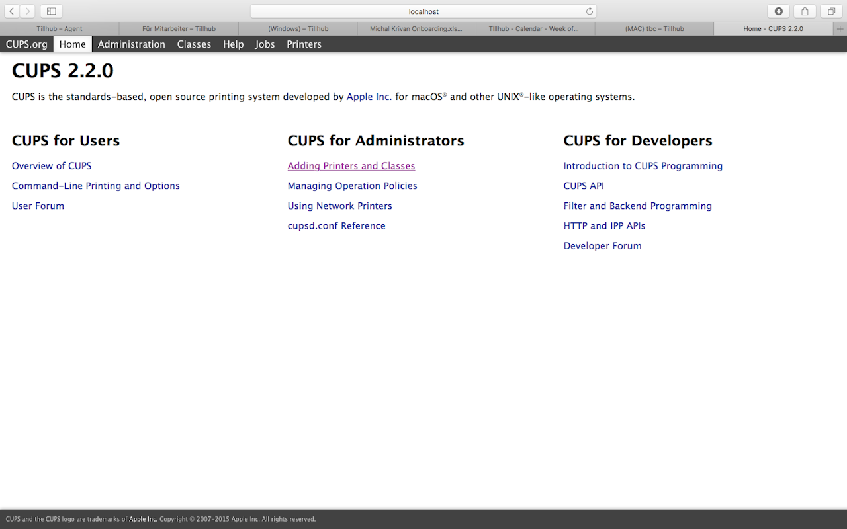The image size is (847, 529).
Task: Open the Share menu
Action: click(805, 11)
